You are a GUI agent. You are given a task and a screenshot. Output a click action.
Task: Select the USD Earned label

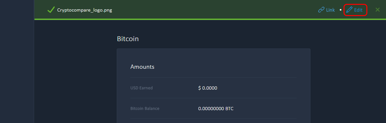[142, 88]
